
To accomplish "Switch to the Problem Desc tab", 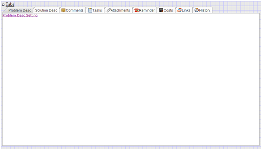I will (20, 10).
